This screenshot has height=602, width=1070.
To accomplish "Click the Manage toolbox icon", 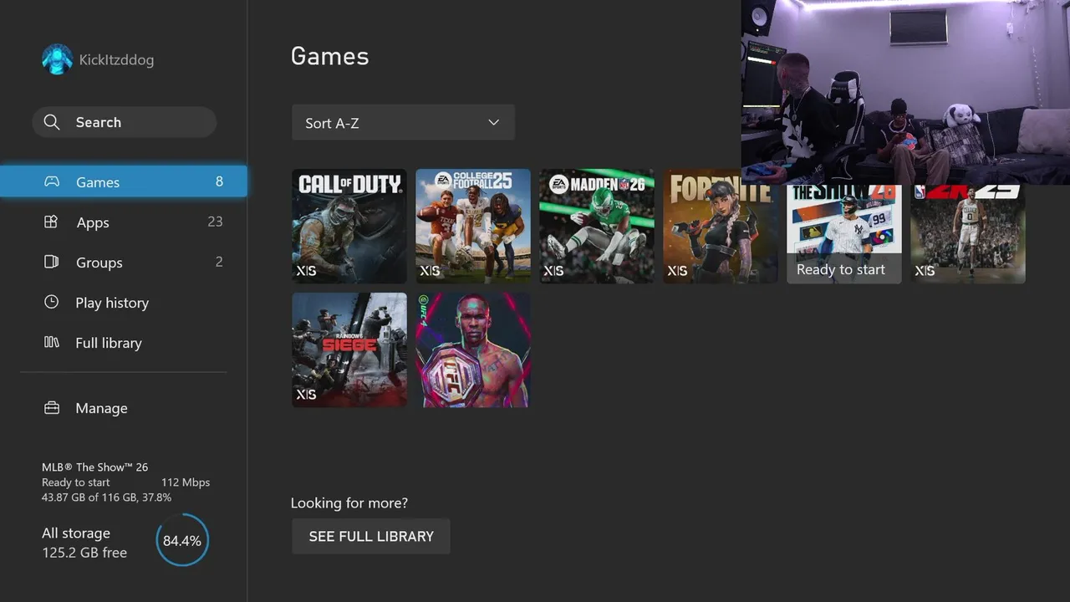I will [x=52, y=408].
